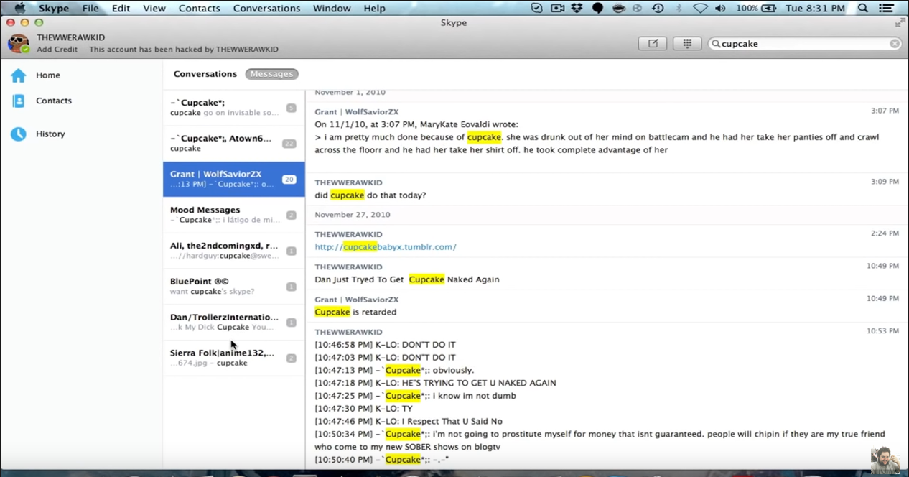Click message 'Dan Just Tryed To Get Cupcake Naked Again'
The height and width of the screenshot is (477, 909).
click(x=407, y=279)
